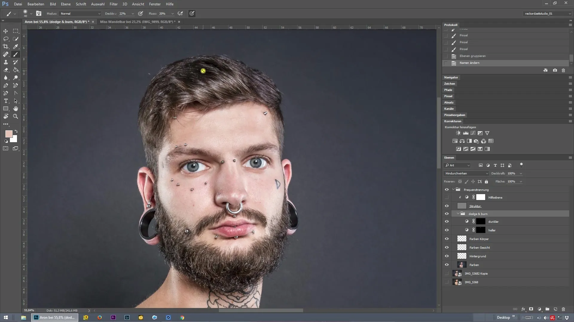Select the Rectangle shape tool
Screen dimensions: 574x322
6,109
